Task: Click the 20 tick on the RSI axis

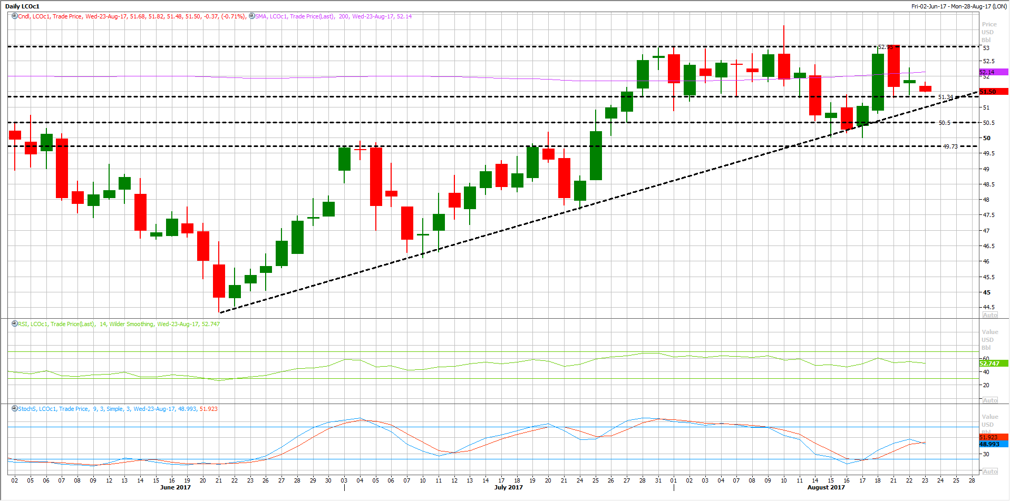Action: (x=986, y=385)
